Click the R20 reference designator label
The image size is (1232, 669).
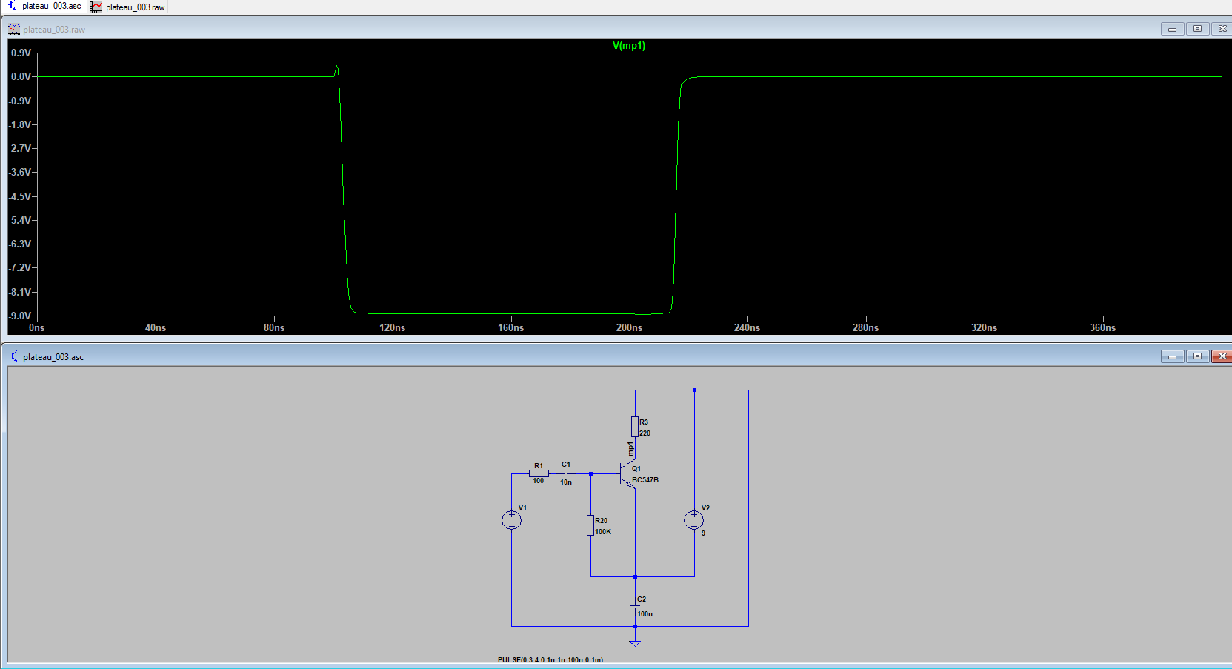pyautogui.click(x=601, y=521)
